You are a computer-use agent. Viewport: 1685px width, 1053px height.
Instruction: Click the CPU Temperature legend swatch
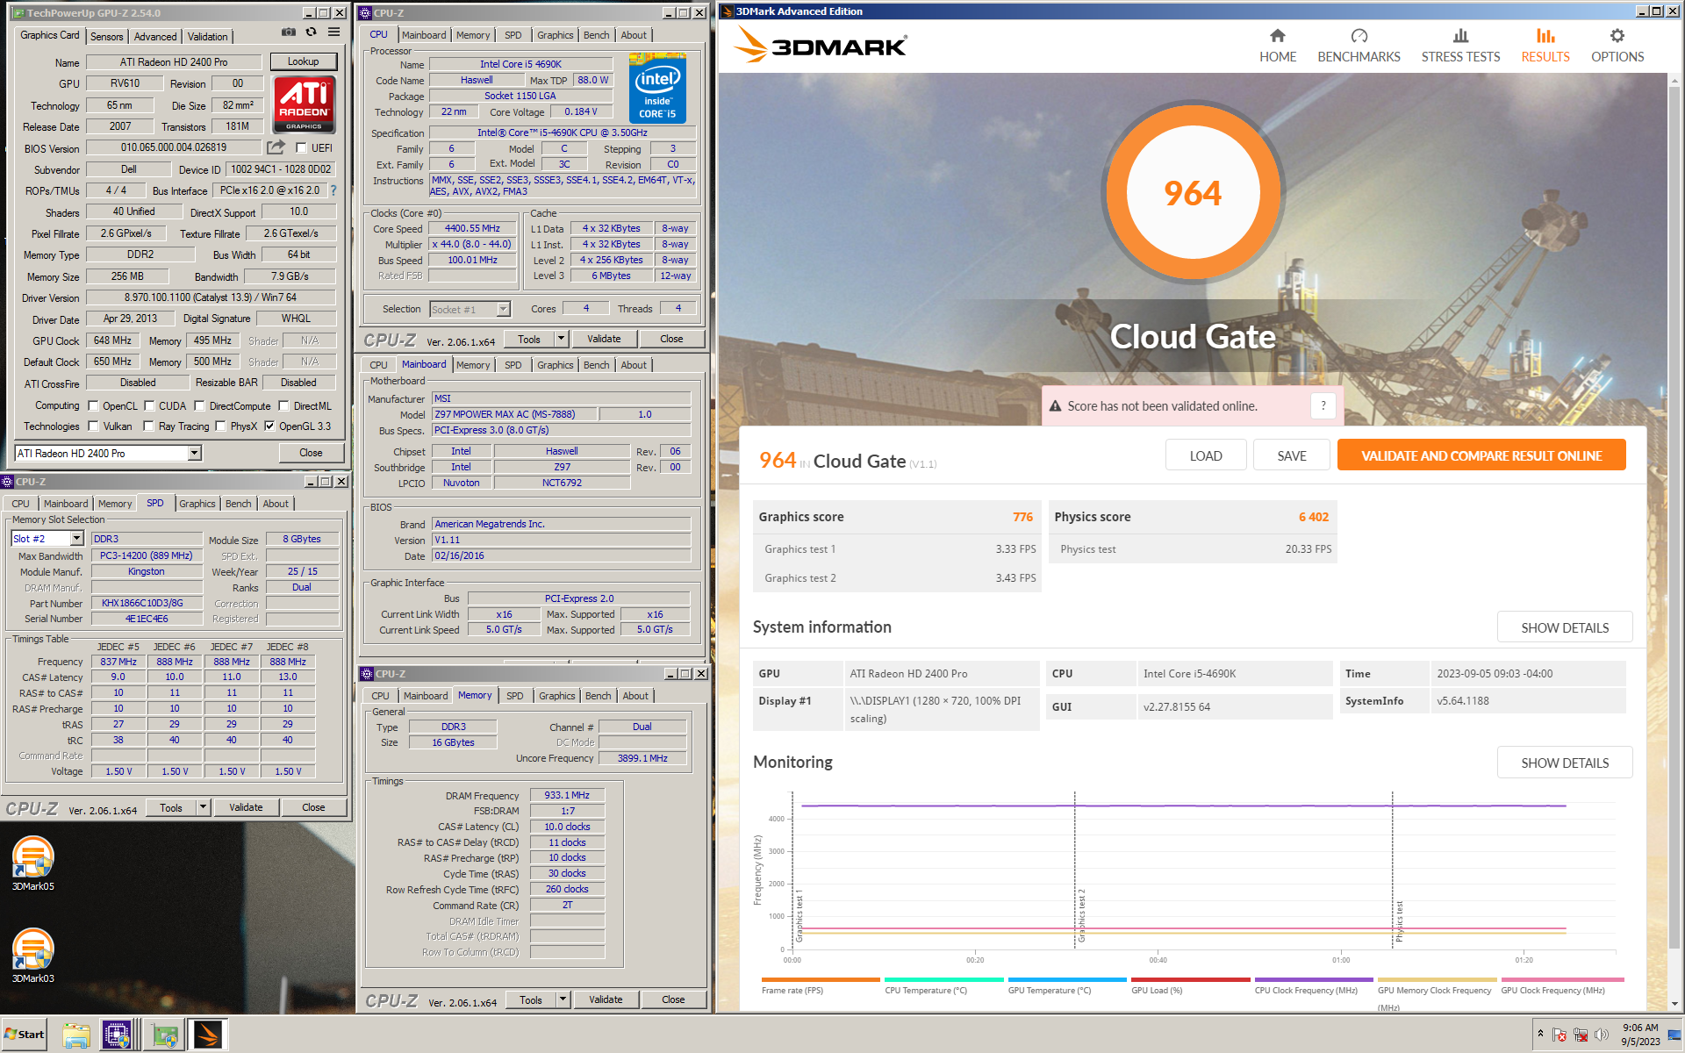click(x=943, y=979)
